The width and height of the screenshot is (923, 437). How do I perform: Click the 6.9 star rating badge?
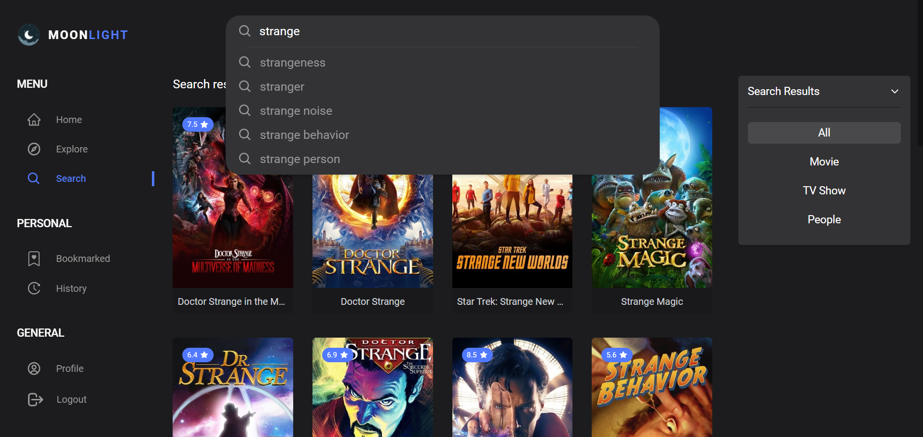click(338, 355)
